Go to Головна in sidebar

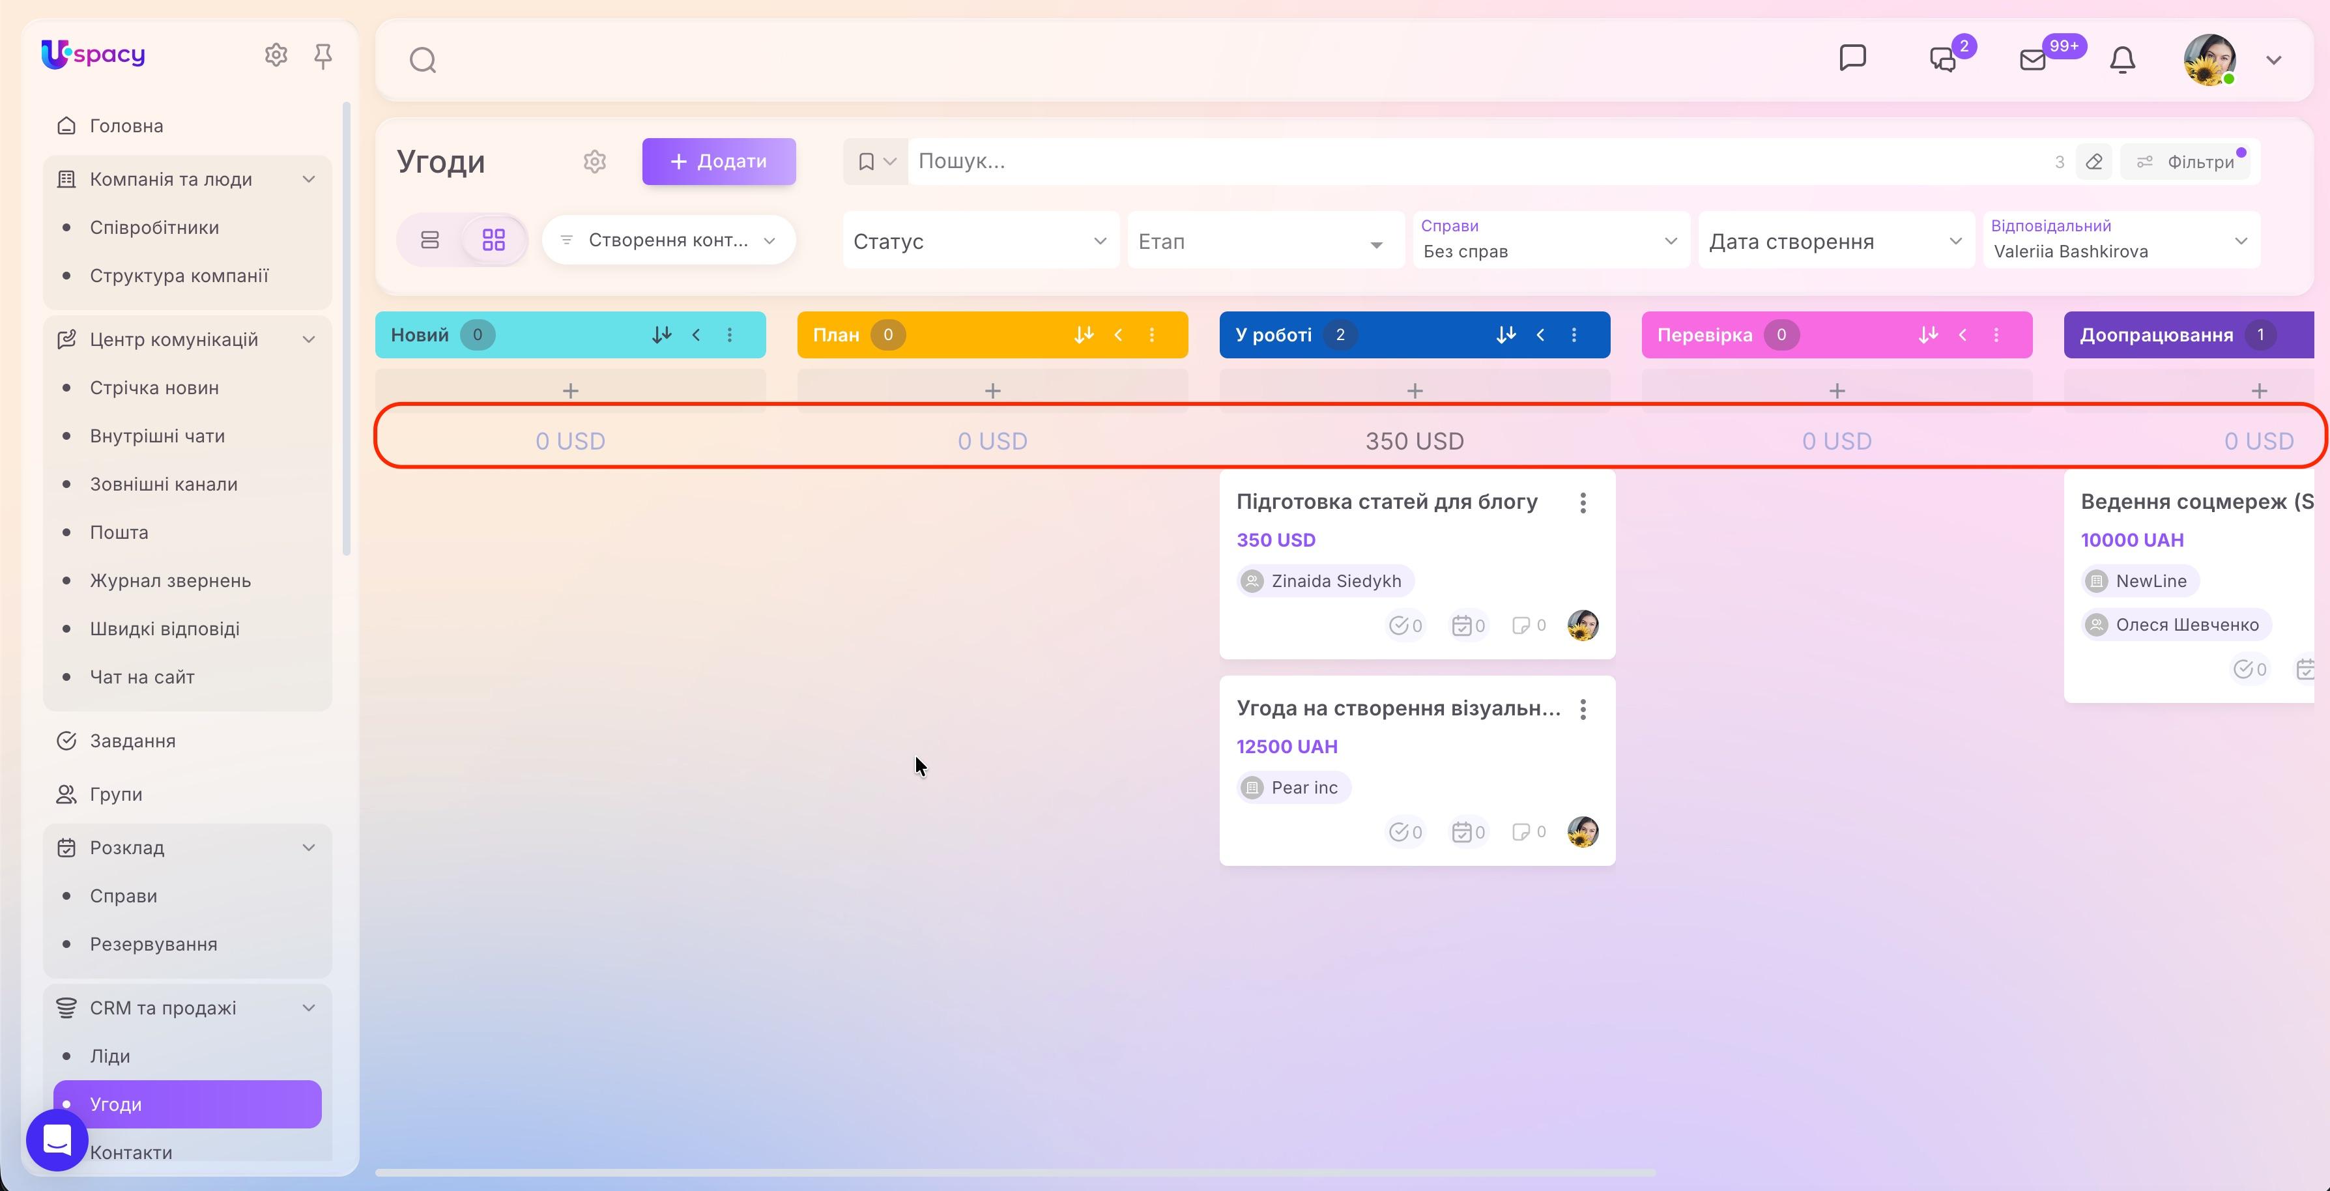pyautogui.click(x=126, y=126)
